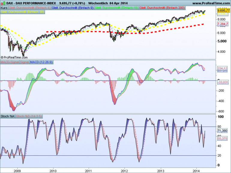Click the 2009 marker on time axis

click(x=17, y=171)
